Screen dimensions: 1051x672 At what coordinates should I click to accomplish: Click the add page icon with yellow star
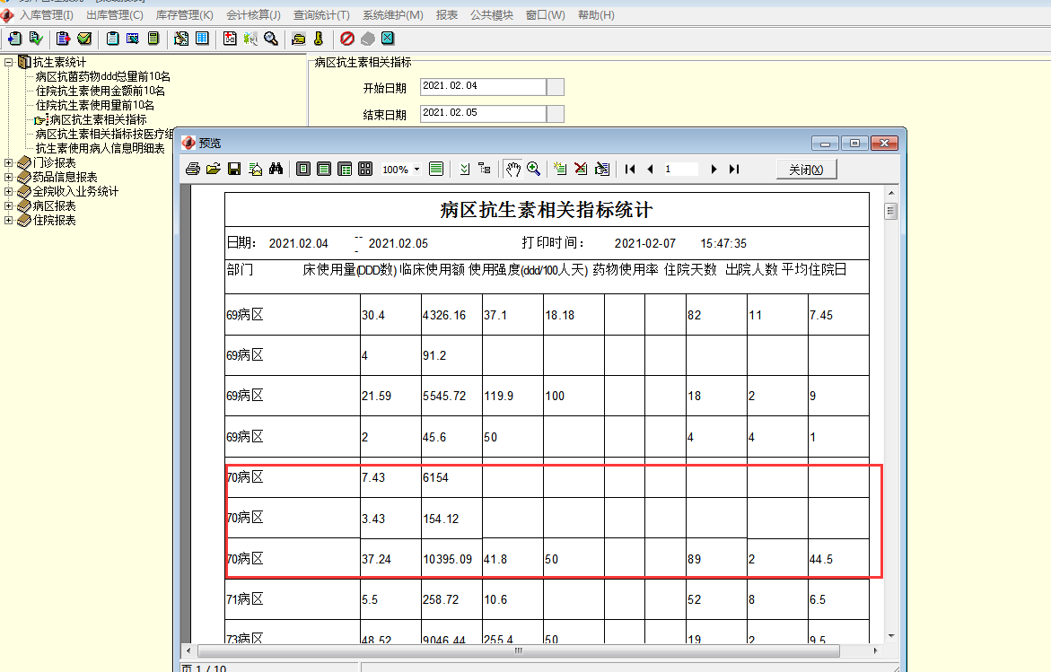click(x=560, y=169)
